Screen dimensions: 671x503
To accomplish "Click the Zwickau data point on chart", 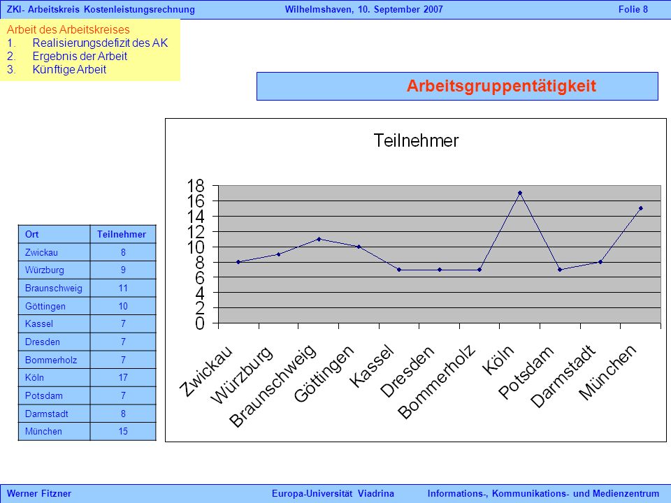I will 238,262.
